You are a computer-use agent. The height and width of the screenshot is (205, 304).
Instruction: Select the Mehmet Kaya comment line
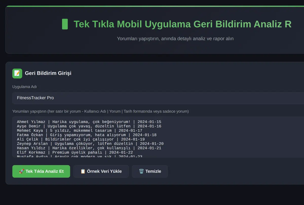pyautogui.click(x=80, y=131)
